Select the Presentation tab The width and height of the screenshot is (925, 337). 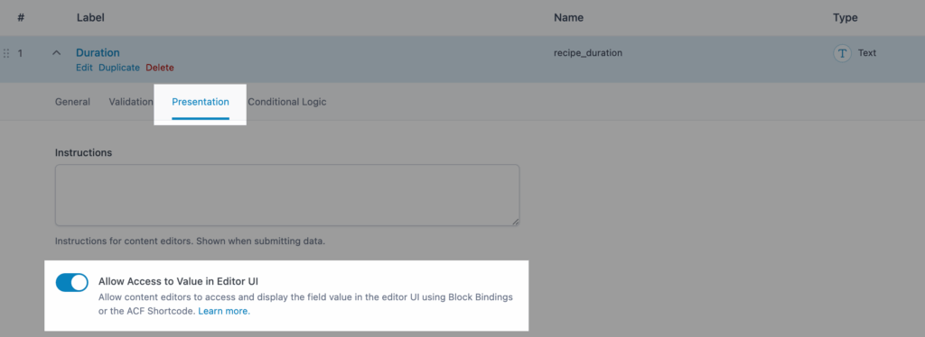click(x=201, y=102)
